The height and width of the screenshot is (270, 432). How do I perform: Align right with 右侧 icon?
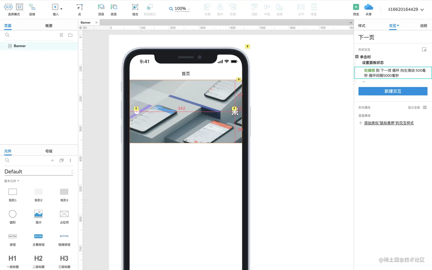point(233,7)
